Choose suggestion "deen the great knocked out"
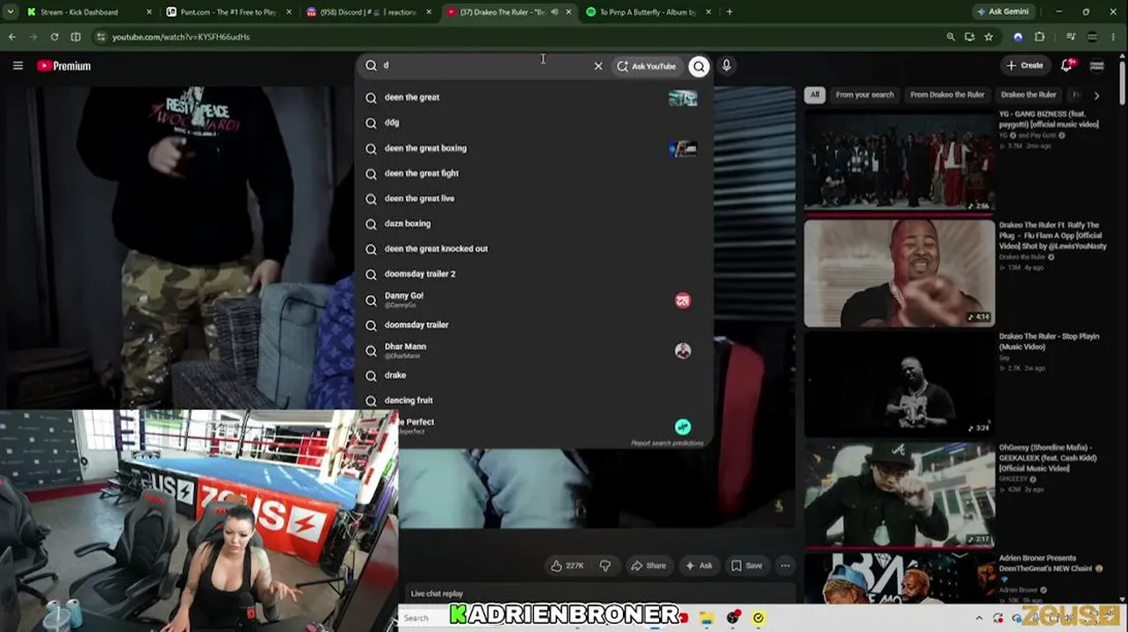The height and width of the screenshot is (632, 1128). point(535,248)
